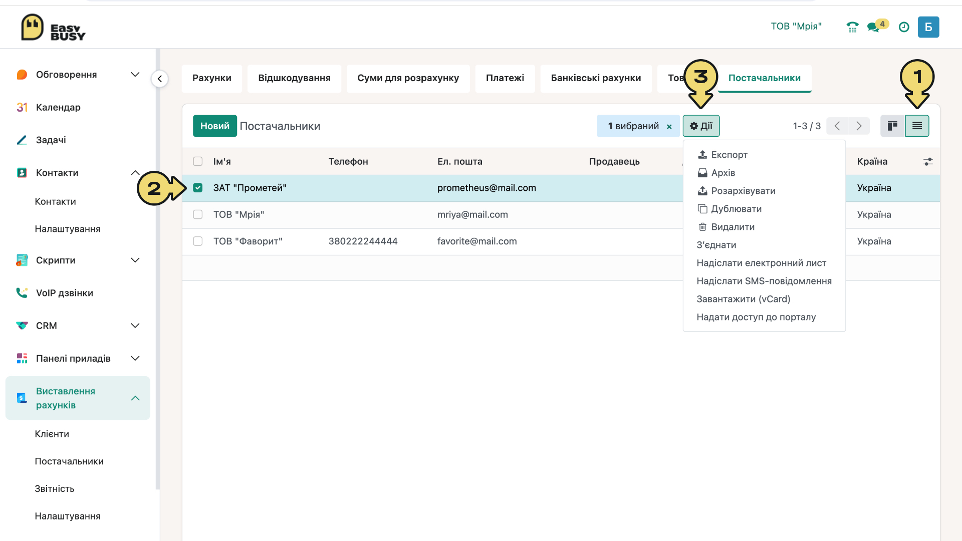Open Налаштування under Контакти

click(68, 229)
